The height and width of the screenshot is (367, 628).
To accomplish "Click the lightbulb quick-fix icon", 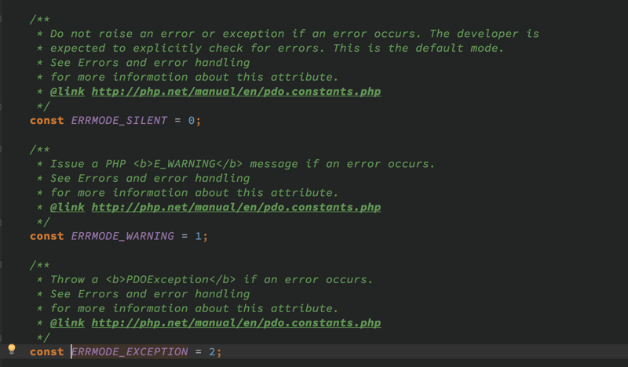I will [x=12, y=350].
